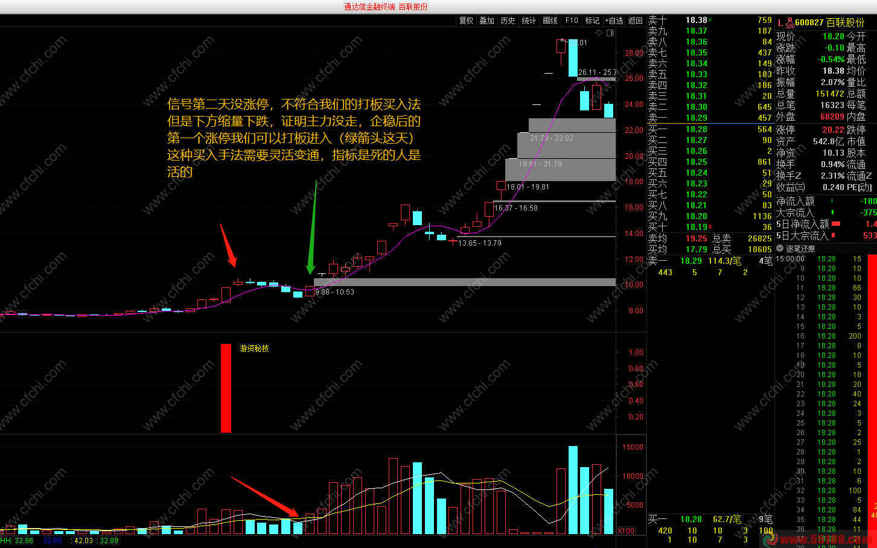The image size is (877, 548).
Task: Add stock to watchlist via +自选
Action: click(614, 21)
